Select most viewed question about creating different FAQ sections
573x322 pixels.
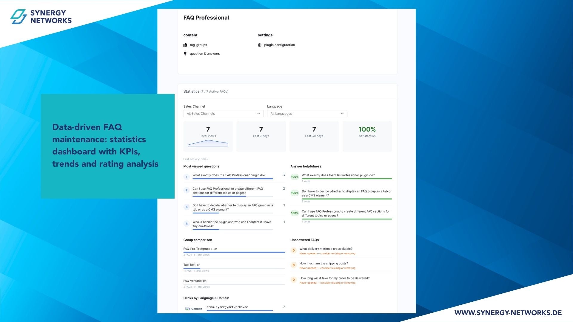coord(228,191)
